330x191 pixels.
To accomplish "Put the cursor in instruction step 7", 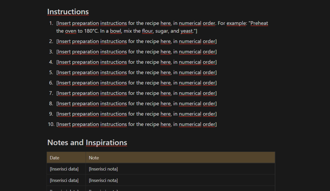I will [x=136, y=93].
